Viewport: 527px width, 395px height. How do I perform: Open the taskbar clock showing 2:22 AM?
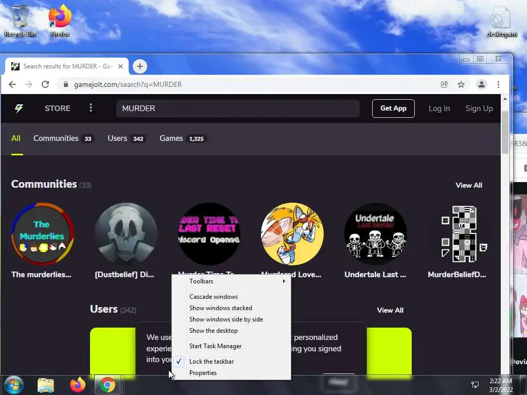pos(500,385)
